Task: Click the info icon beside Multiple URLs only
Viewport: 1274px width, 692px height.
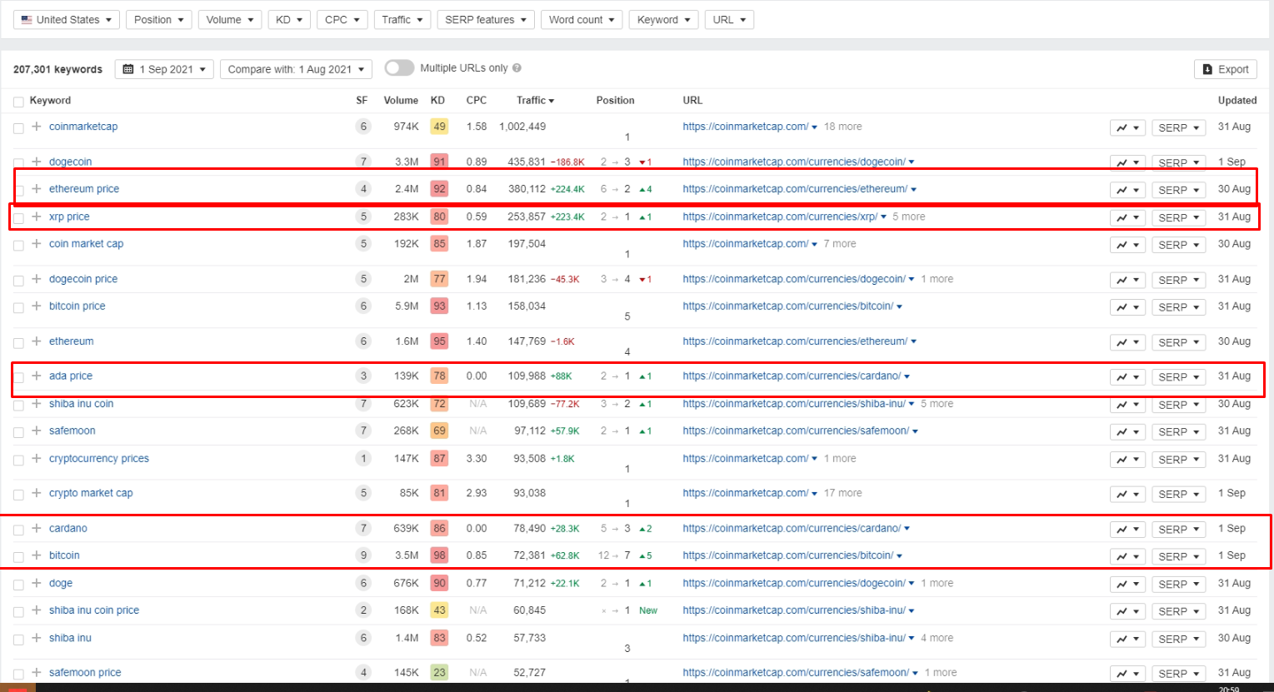Action: coord(517,68)
